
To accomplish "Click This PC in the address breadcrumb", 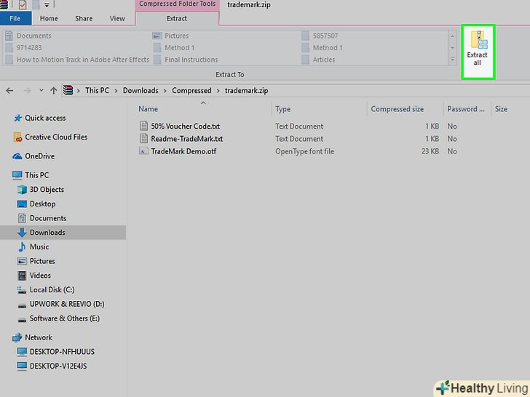I will coord(97,90).
